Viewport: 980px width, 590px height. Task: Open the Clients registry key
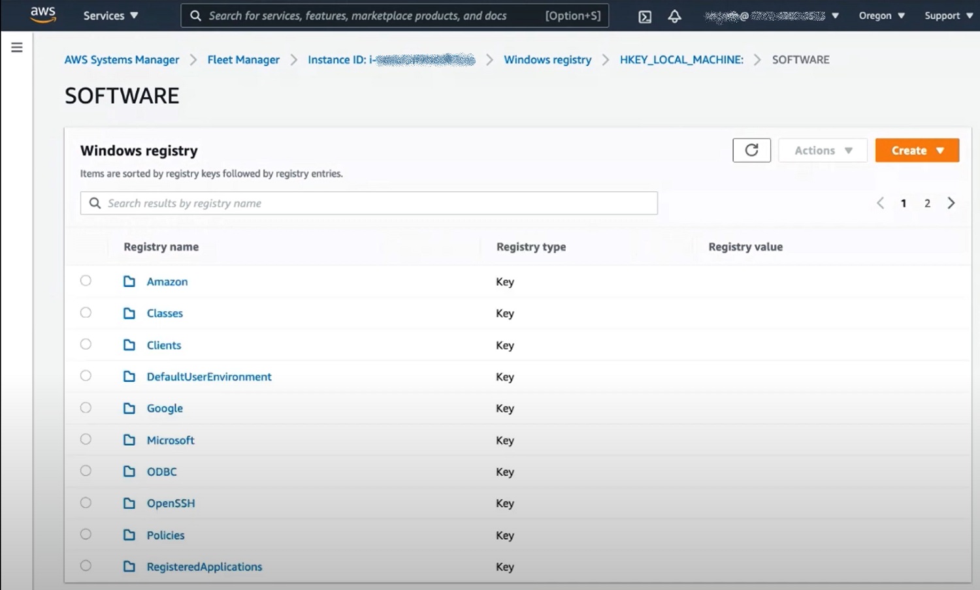coord(164,345)
